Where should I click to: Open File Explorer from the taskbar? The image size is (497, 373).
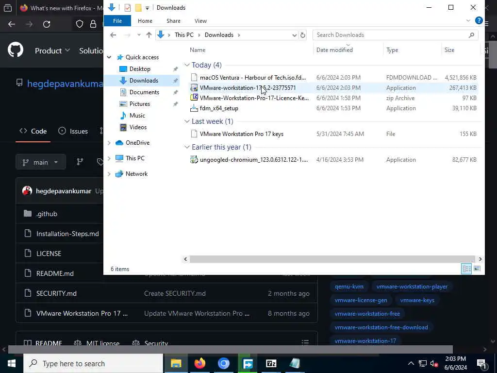tap(176, 363)
